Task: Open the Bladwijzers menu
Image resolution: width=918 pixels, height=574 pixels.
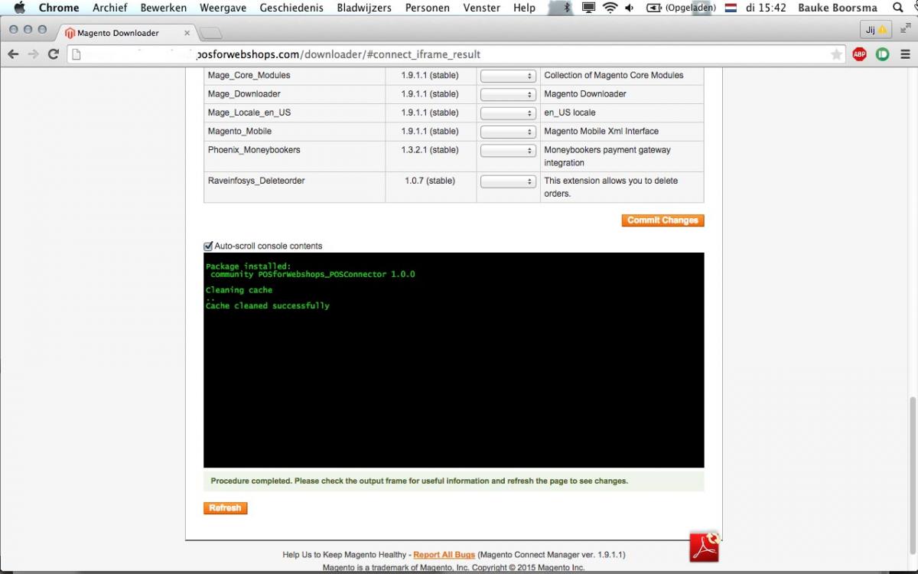Action: tap(364, 8)
